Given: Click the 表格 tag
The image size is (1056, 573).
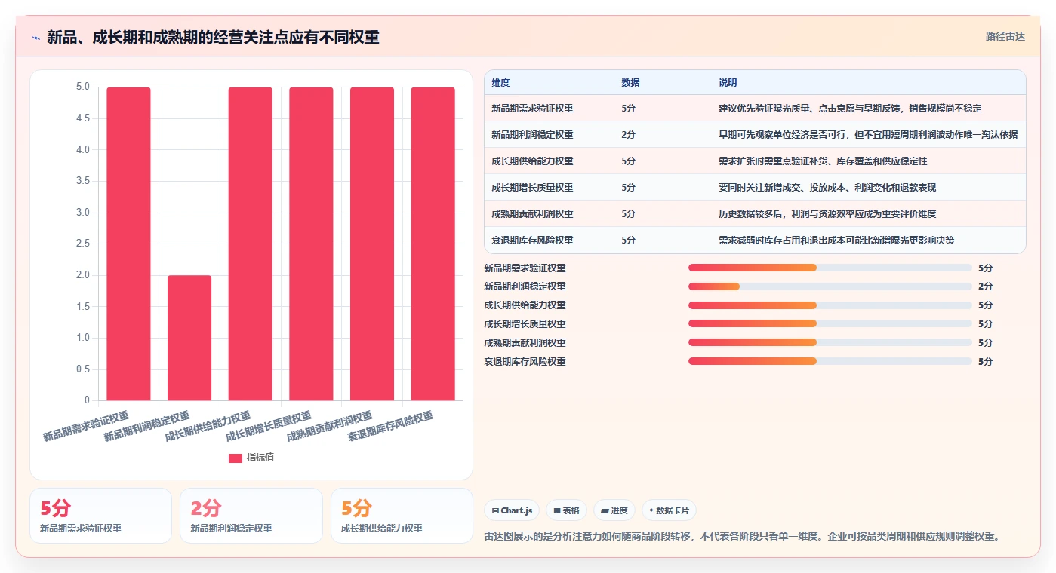Looking at the screenshot, I should [566, 510].
